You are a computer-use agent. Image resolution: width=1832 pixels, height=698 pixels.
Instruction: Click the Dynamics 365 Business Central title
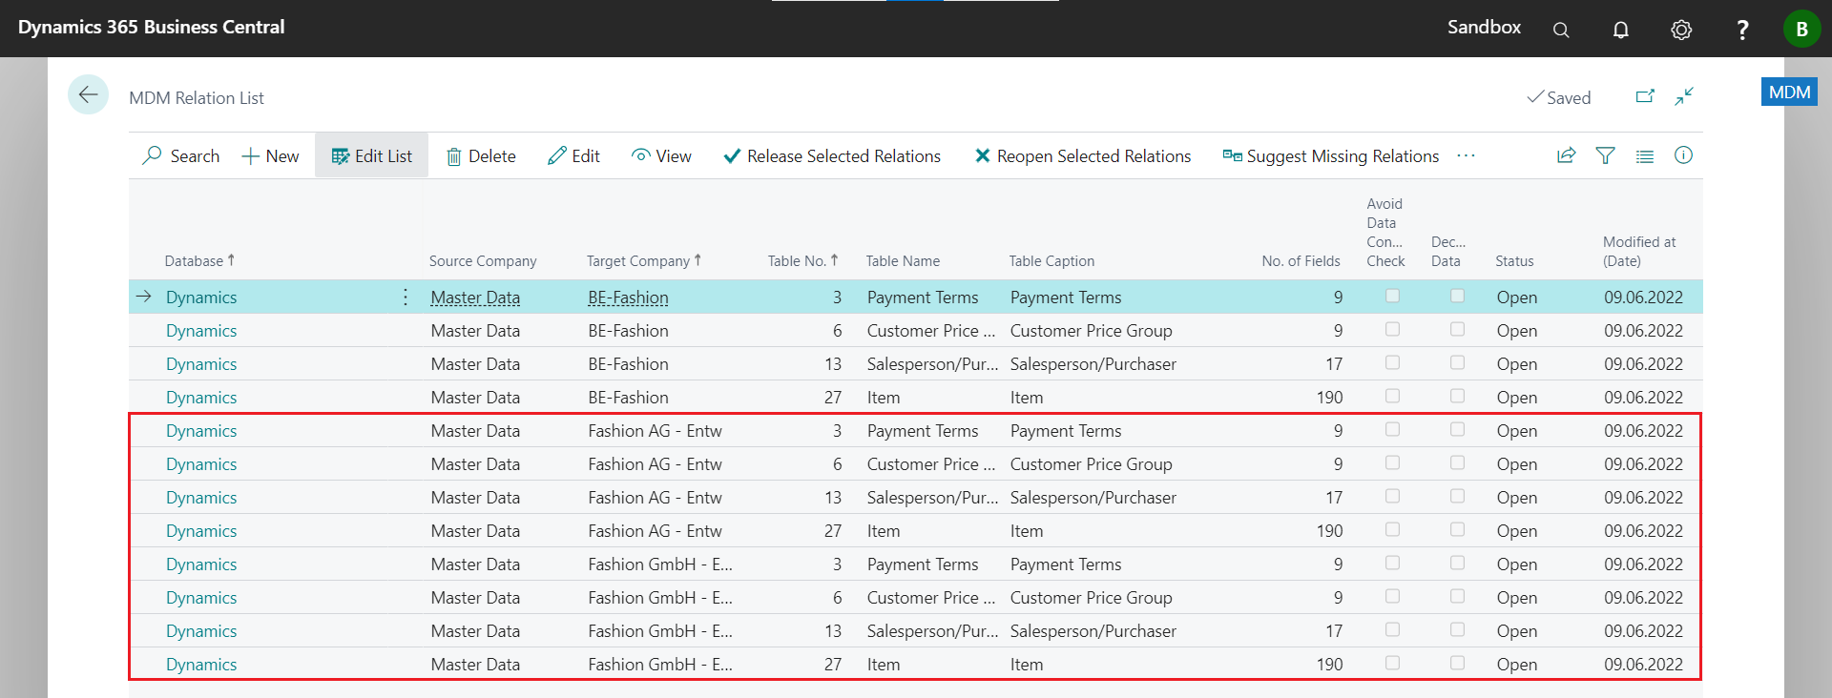coord(151,28)
